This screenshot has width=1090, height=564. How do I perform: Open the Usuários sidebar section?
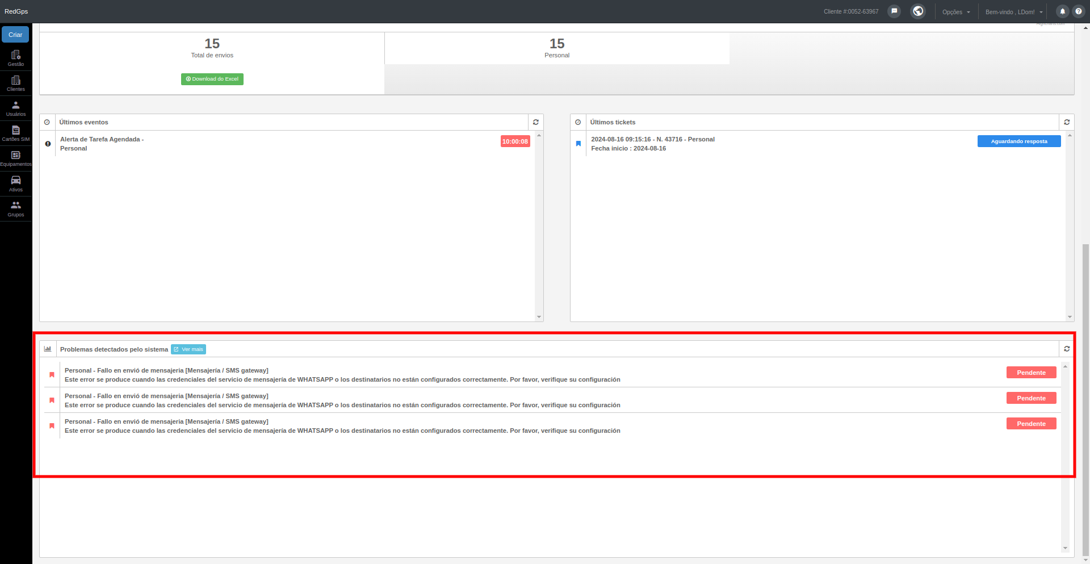[16, 108]
